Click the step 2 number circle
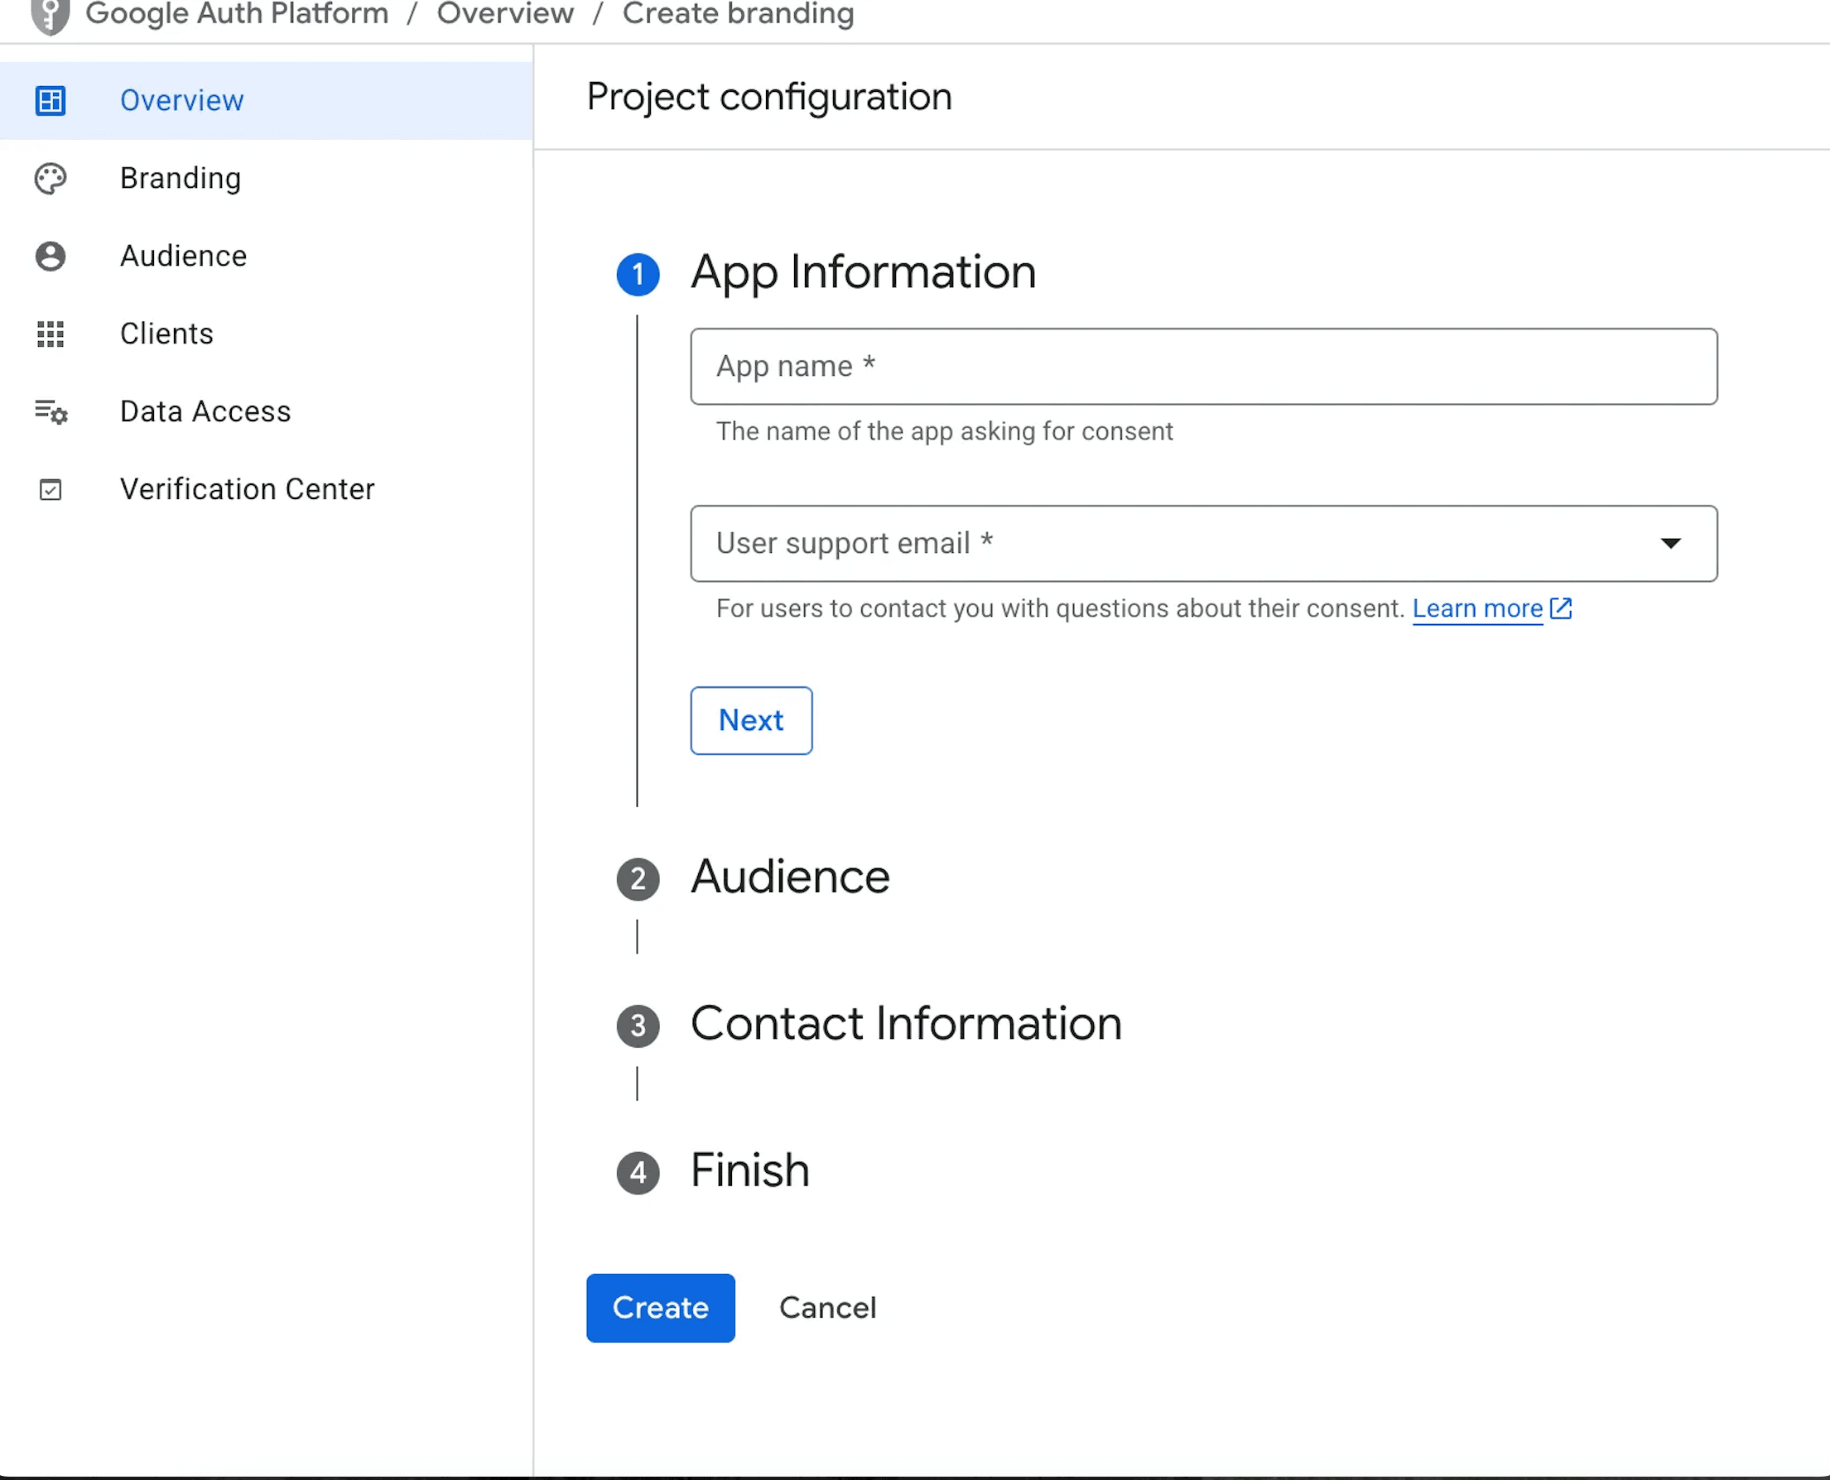The image size is (1830, 1480). [x=638, y=879]
